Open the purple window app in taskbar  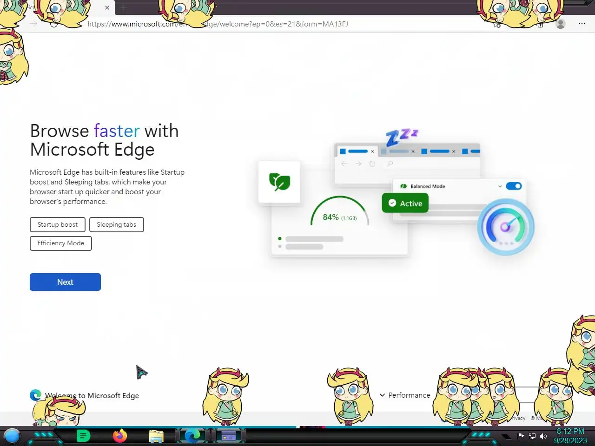click(229, 436)
